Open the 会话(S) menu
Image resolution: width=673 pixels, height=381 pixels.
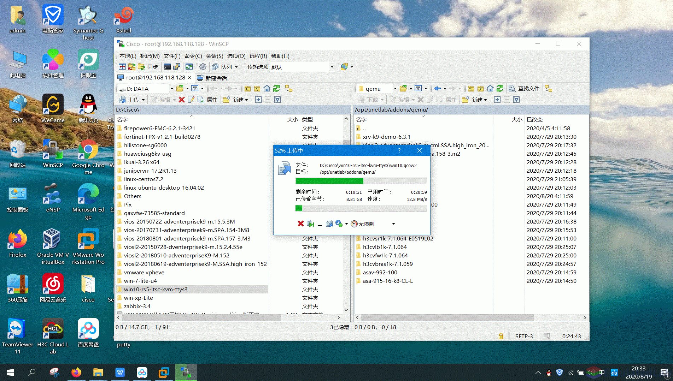(215, 56)
